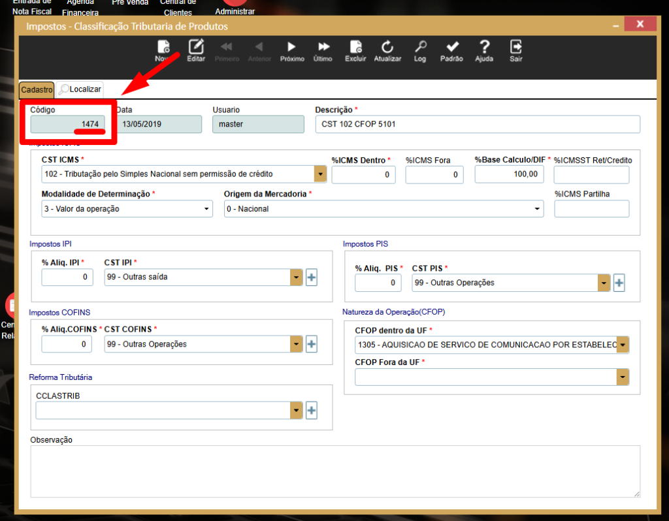
Task: Open Ajuda help icon
Action: [484, 50]
